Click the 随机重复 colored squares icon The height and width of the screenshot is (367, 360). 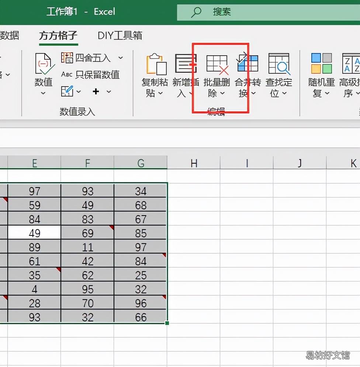coord(321,63)
